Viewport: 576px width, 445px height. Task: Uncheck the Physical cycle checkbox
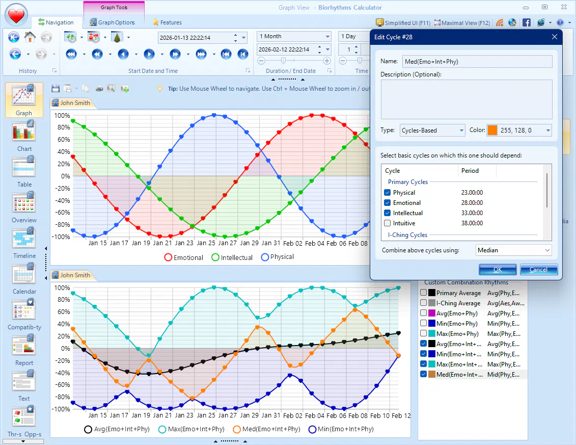click(388, 193)
